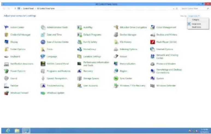Image resolution: width=211 pixels, height=134 pixels.
Task: Open the Mouse icon
Action: (116, 57)
